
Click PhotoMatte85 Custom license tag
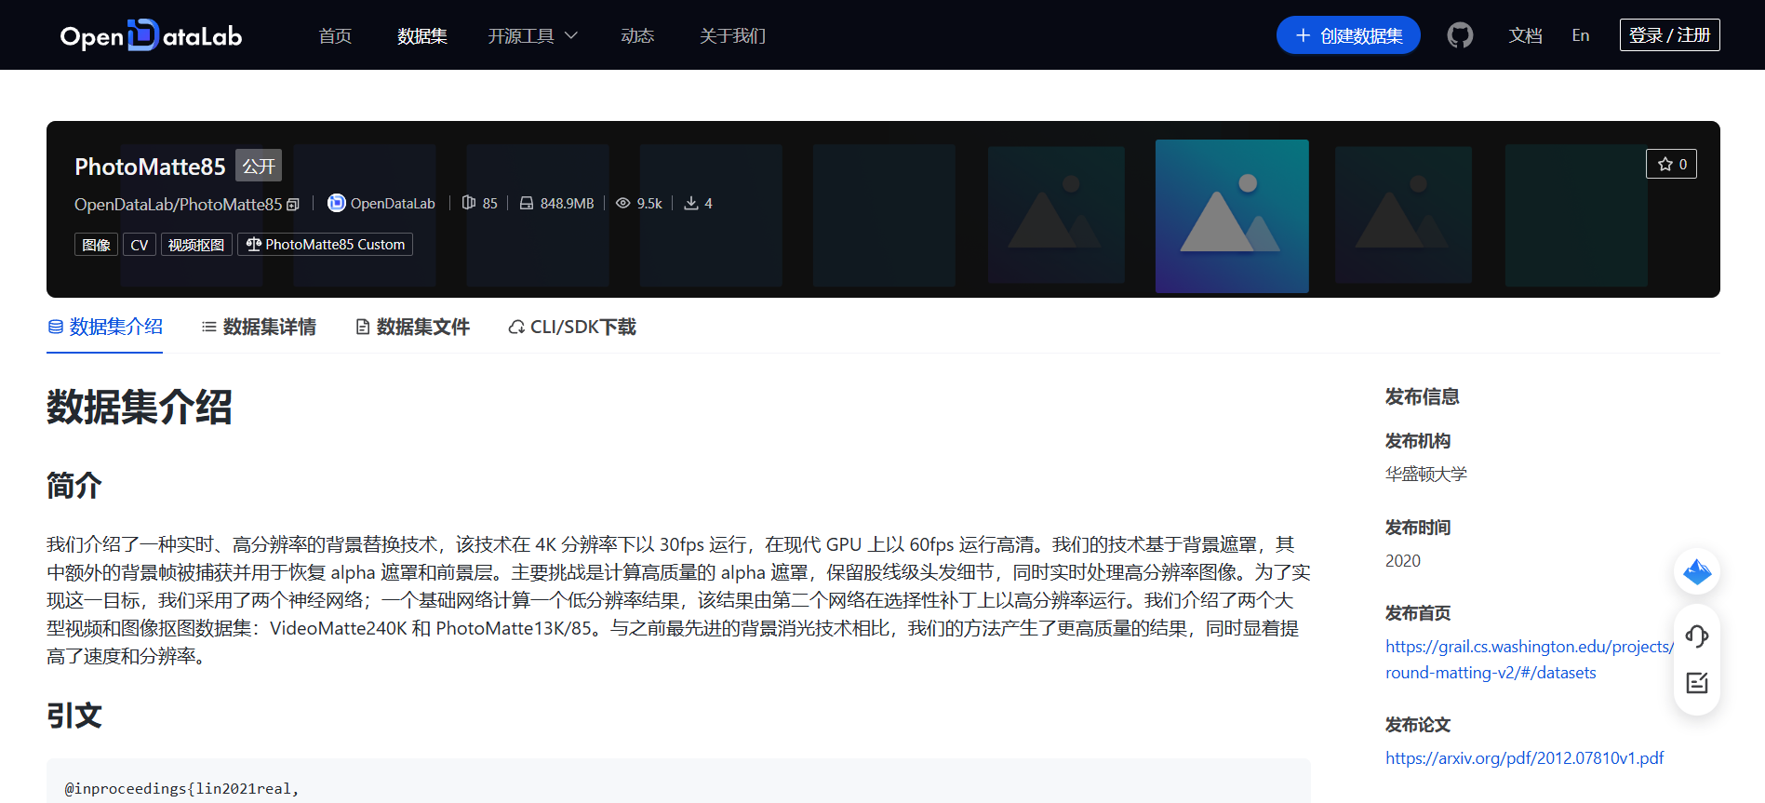click(x=326, y=244)
